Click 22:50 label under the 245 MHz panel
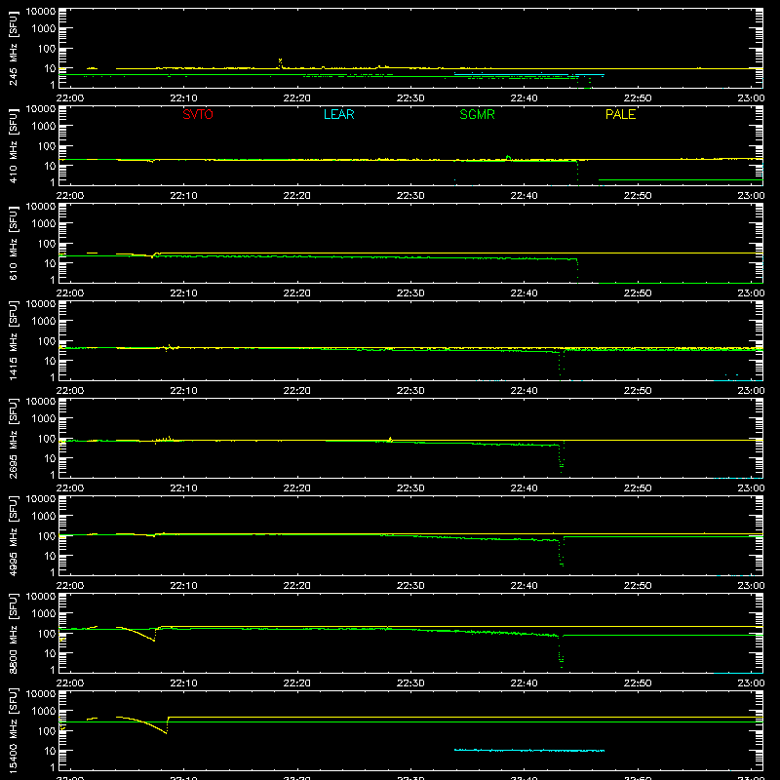The width and height of the screenshot is (780, 780). pyautogui.click(x=638, y=98)
